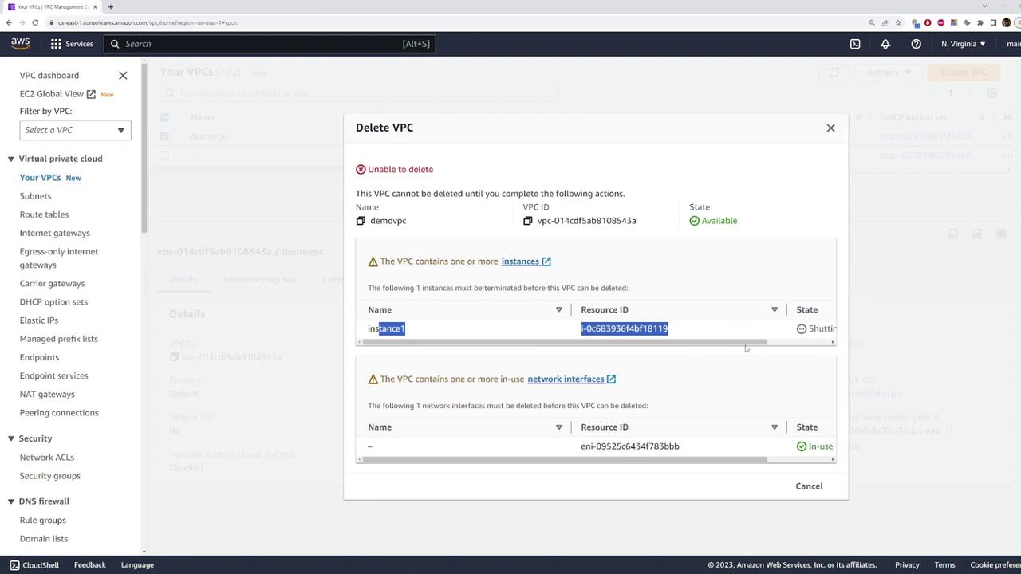The image size is (1021, 574).
Task: Open the N. Virginia region dropdown
Action: pyautogui.click(x=963, y=44)
